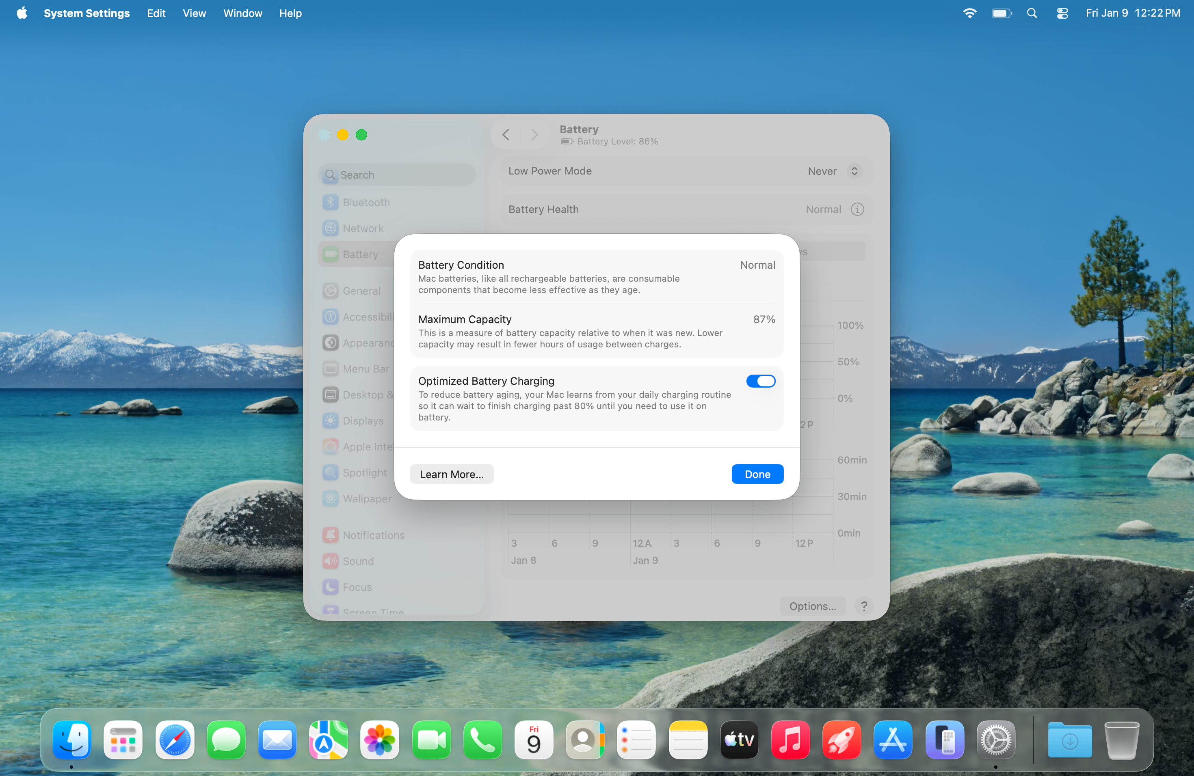Open the Window menu
The width and height of the screenshot is (1194, 776).
point(243,13)
